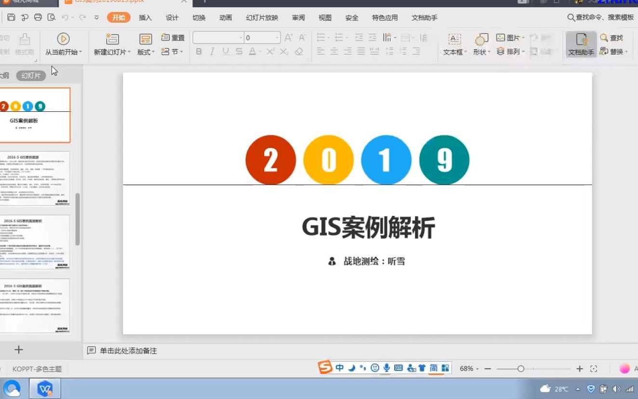
Task: Select the 开始 ribbon tab
Action: click(119, 18)
